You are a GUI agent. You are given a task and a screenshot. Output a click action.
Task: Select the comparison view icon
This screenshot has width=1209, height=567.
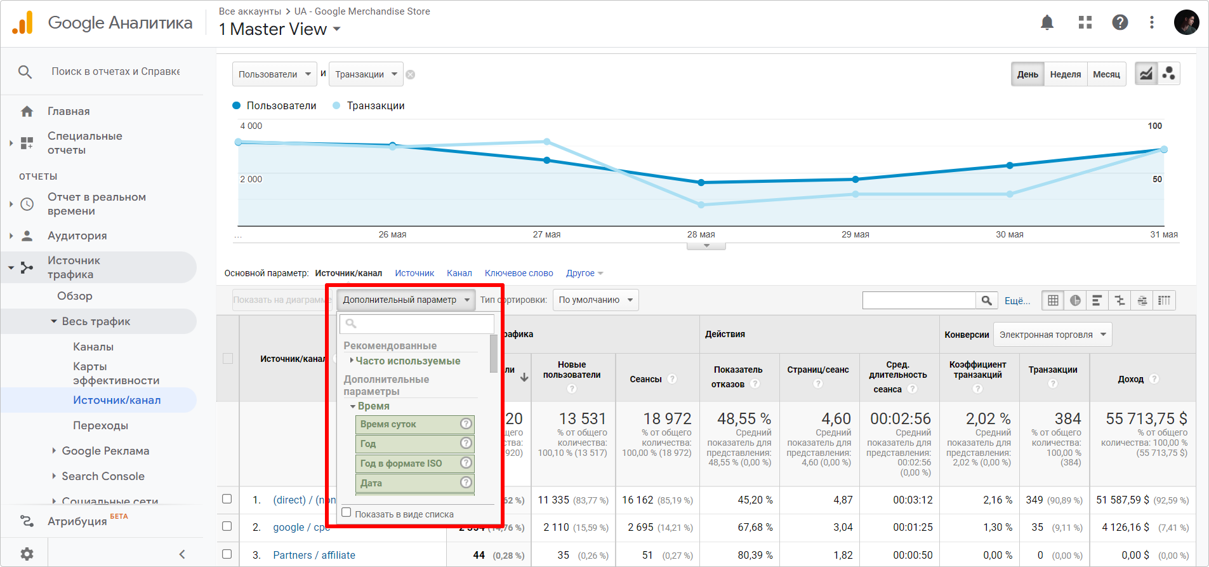click(x=1120, y=300)
